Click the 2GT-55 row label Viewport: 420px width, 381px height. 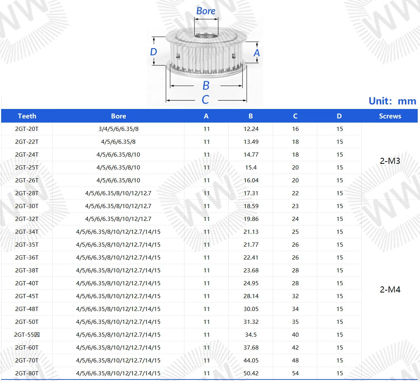(27, 335)
